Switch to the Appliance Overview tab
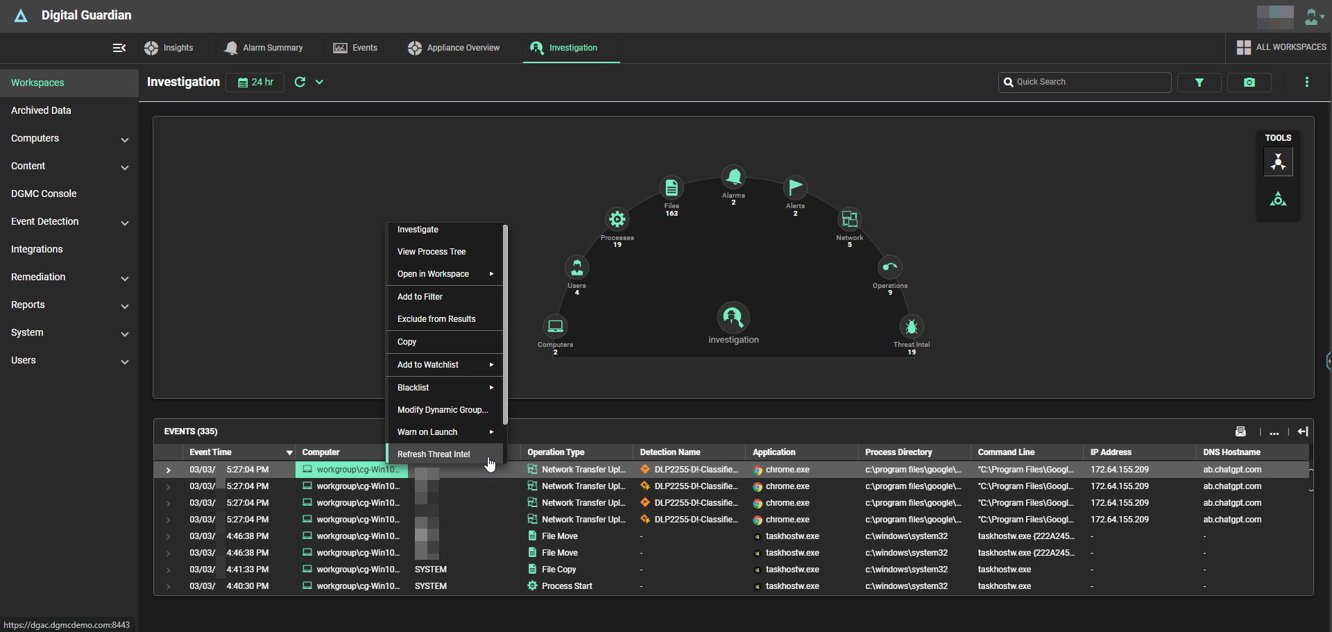This screenshot has width=1332, height=632. [454, 48]
